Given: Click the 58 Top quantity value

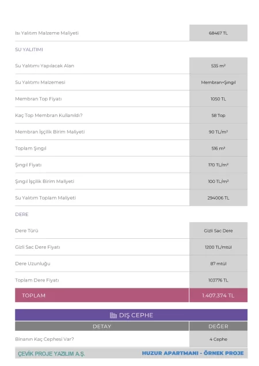Looking at the screenshot, I should [x=218, y=115].
